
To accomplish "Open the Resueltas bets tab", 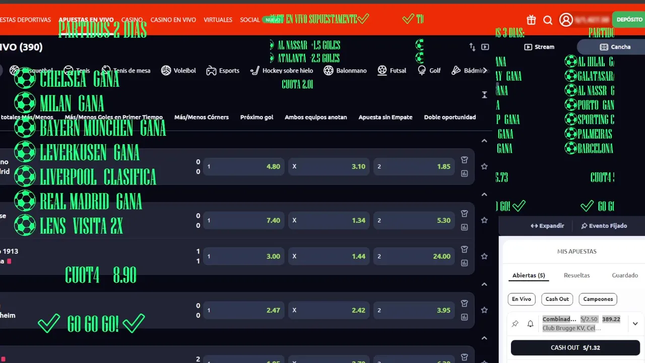I will [577, 275].
